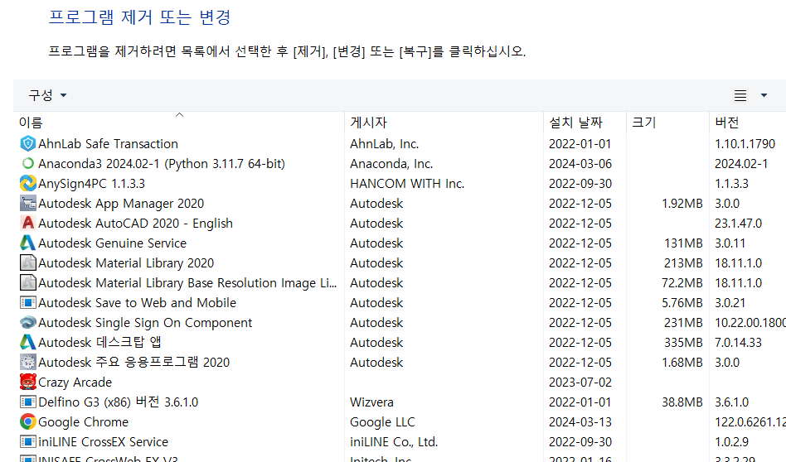Select AhnLab Safe Transaction entry
Image resolution: width=786 pixels, height=462 pixels.
point(108,144)
